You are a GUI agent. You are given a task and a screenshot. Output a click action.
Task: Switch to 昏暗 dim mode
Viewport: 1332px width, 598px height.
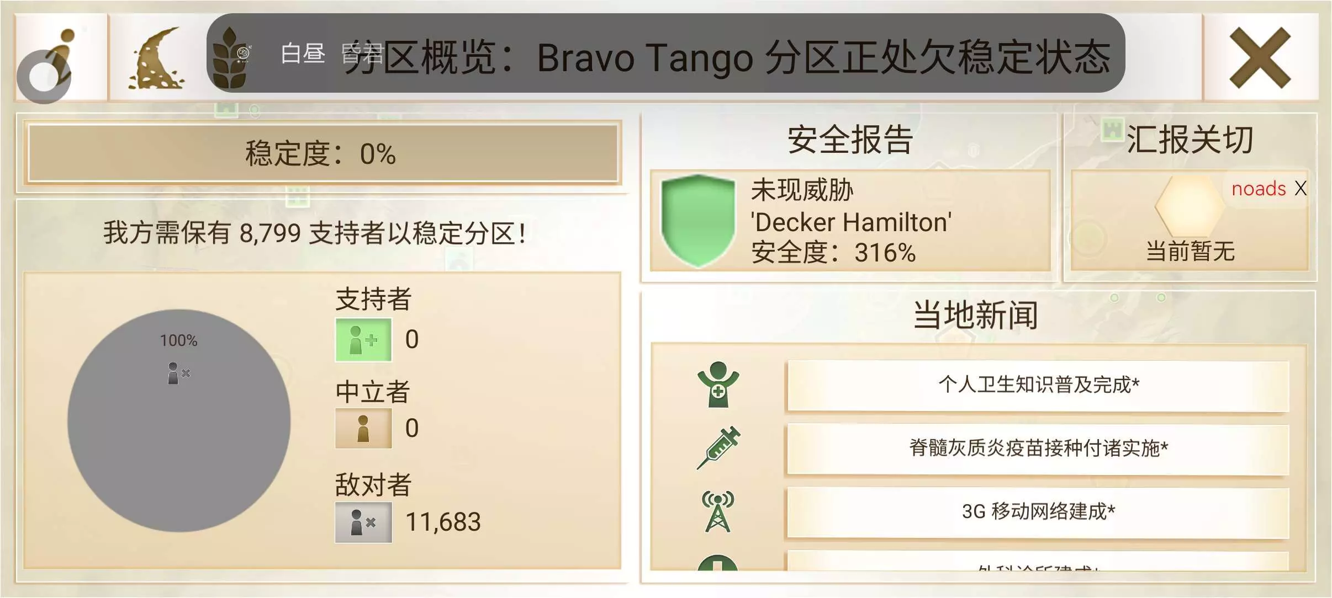(362, 54)
